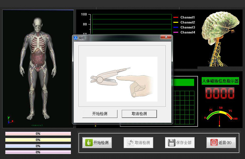This screenshot has width=245, height=159.
Task: Click the lavender 0% progress bar at bottom
Action: (x=38, y=152)
